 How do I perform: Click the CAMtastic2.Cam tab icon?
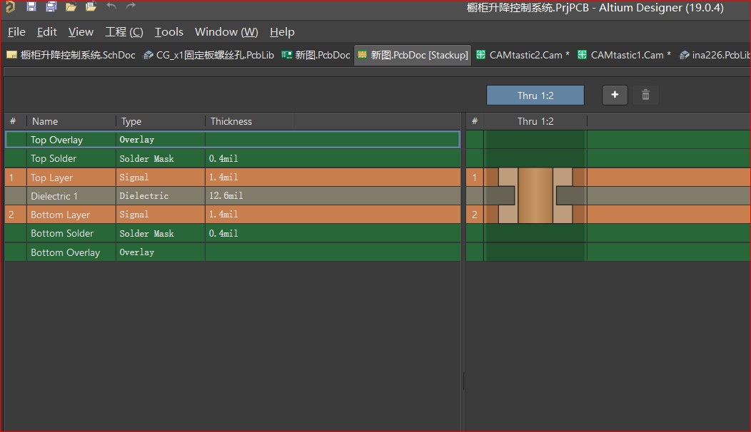click(481, 55)
